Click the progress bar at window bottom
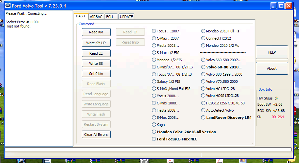This screenshot has height=163, width=299. click(x=148, y=149)
